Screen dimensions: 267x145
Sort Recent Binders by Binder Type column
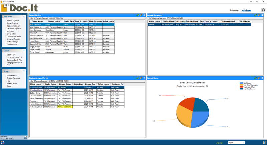[69, 21]
